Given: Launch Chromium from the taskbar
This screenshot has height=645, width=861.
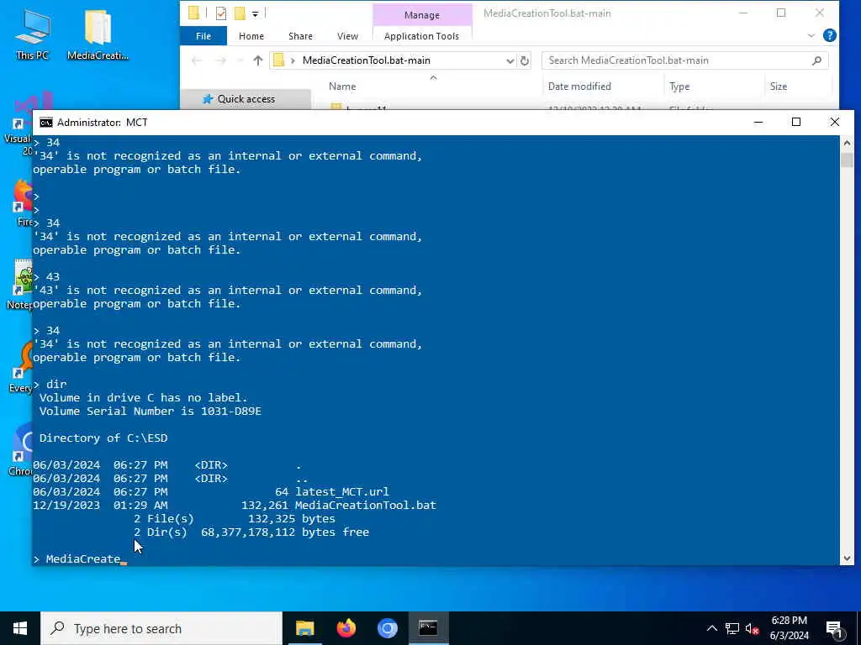Looking at the screenshot, I should (x=387, y=628).
